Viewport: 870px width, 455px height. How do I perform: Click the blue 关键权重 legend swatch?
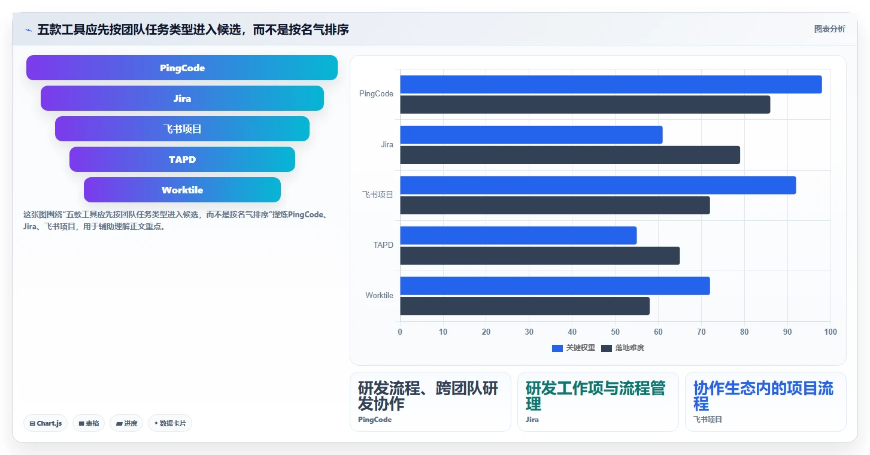click(x=557, y=348)
